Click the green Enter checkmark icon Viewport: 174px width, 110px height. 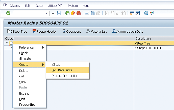[8, 13]
